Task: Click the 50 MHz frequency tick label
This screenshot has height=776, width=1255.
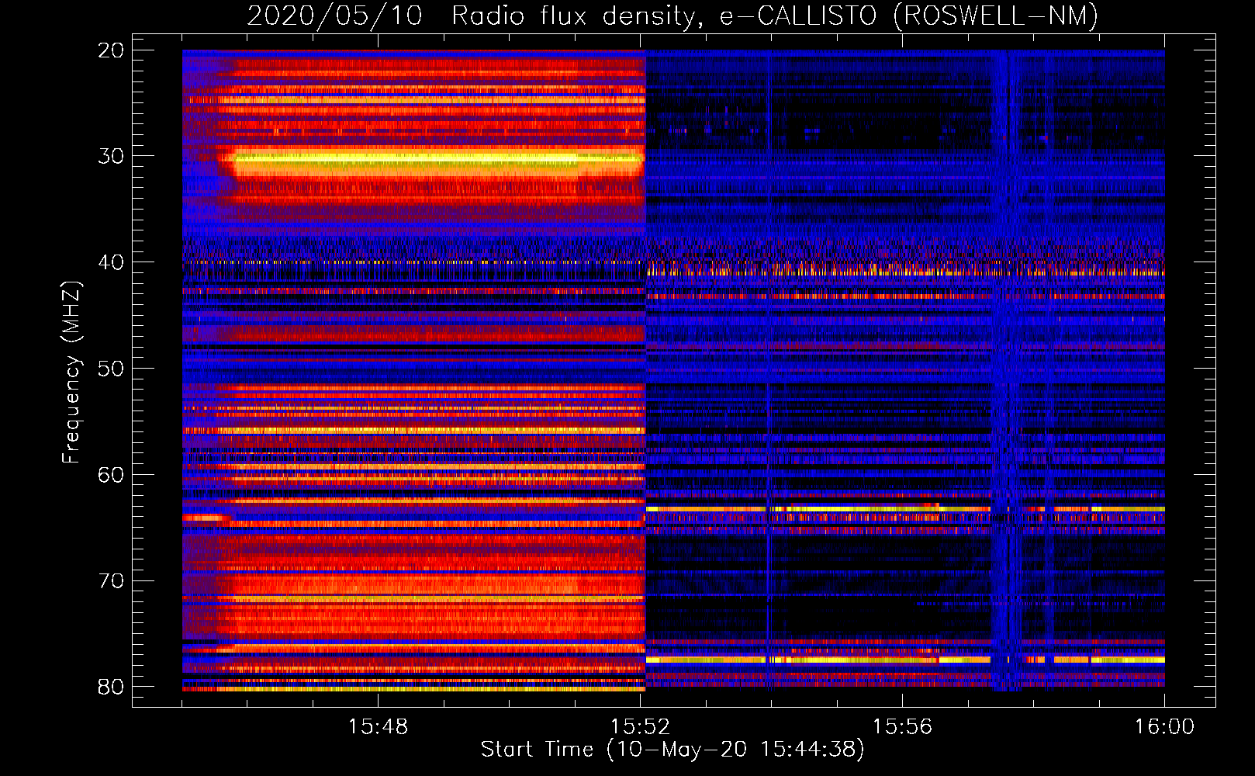Action: click(111, 369)
